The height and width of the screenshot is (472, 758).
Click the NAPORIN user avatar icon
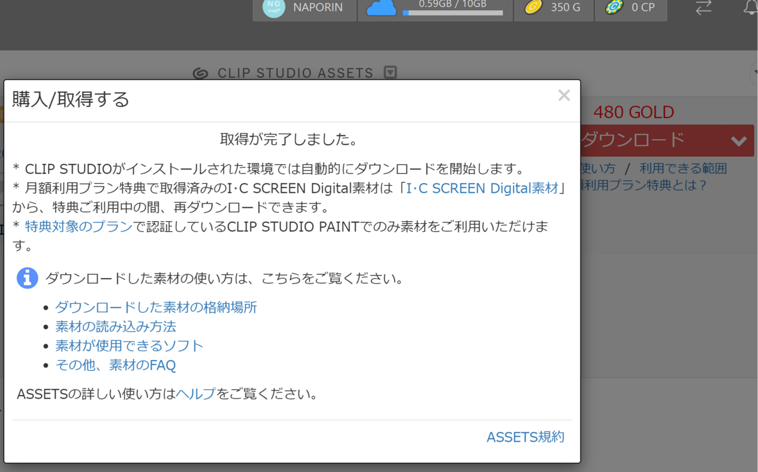coord(274,8)
